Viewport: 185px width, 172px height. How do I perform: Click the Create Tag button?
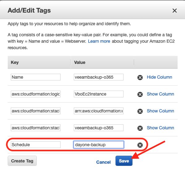pos(22,161)
